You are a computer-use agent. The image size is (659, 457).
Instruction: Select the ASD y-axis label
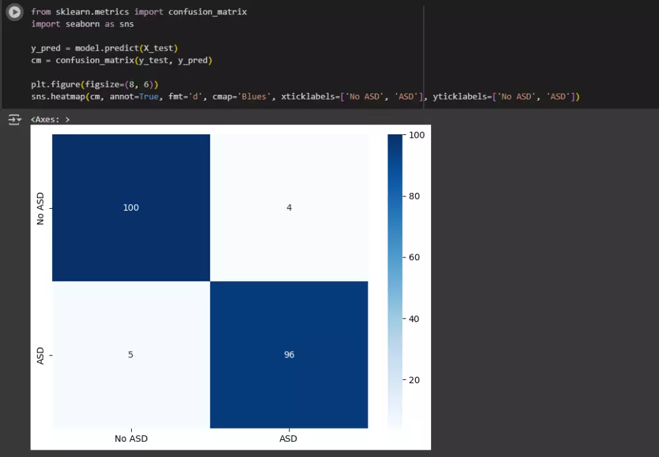click(40, 354)
